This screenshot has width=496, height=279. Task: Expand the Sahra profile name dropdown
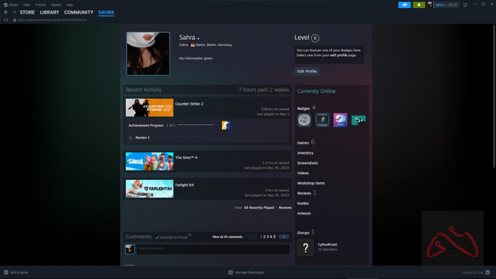pyautogui.click(x=198, y=38)
